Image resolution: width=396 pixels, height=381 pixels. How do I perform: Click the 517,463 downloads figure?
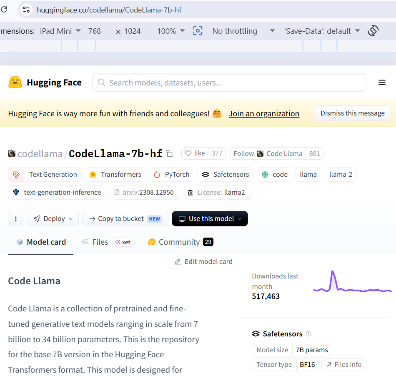(266, 296)
